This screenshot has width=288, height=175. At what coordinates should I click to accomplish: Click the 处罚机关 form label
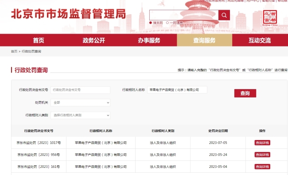coord(42,102)
